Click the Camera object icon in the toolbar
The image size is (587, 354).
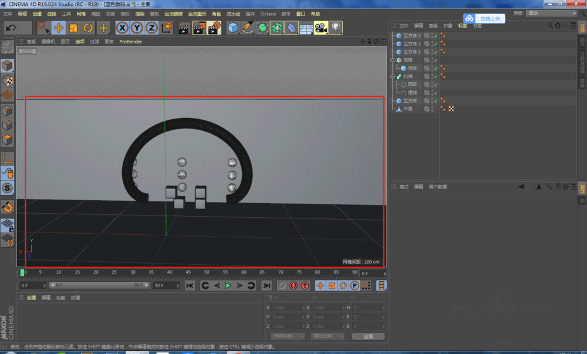coord(321,28)
